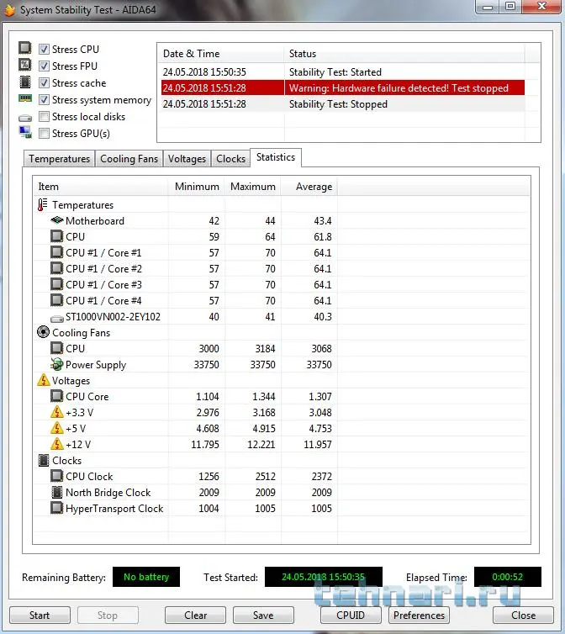Click the warning icon of Voltages group
The image size is (565, 634).
click(x=43, y=380)
